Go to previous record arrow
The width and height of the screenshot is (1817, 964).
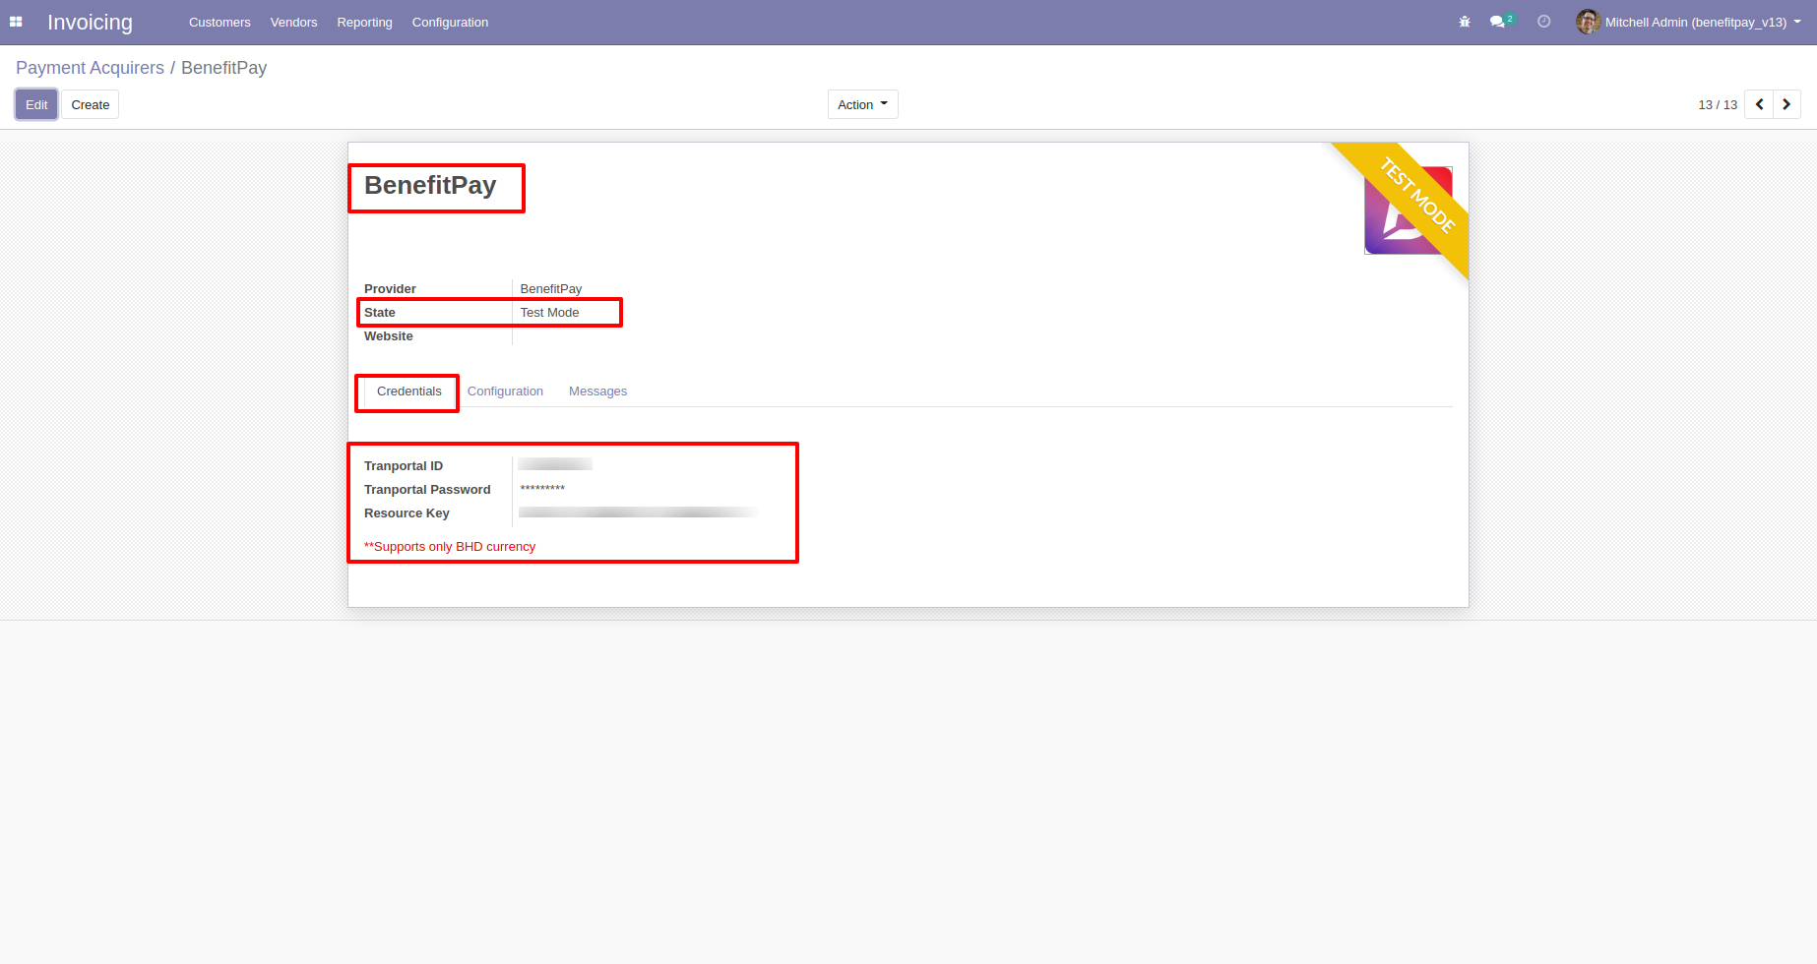[1759, 104]
